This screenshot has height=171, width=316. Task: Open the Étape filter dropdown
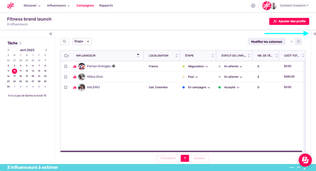pos(82,41)
